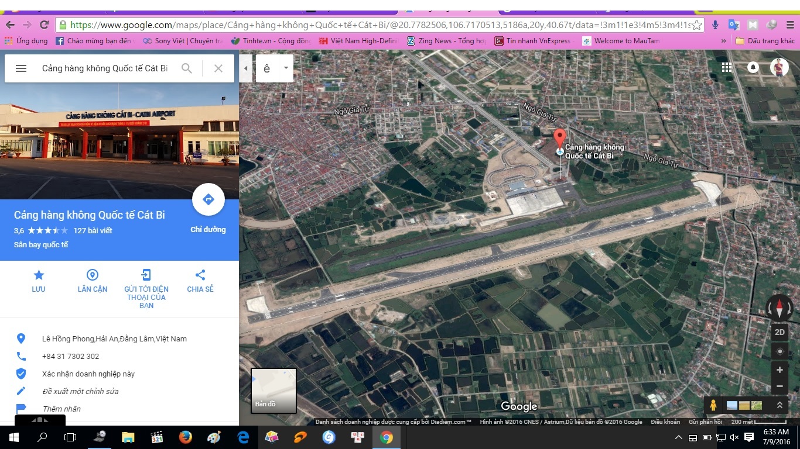The width and height of the screenshot is (800, 449).
Task: Zoom out with the minus button
Action: point(780,386)
